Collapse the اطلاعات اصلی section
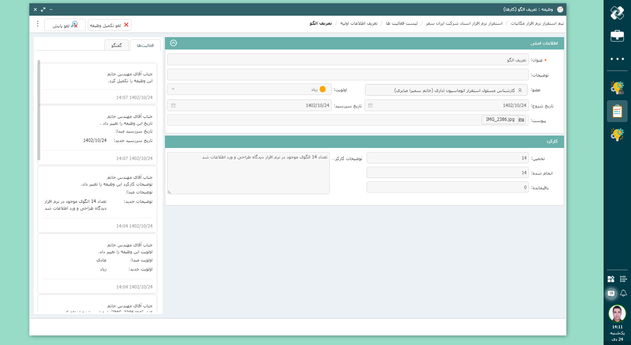The height and width of the screenshot is (345, 631). coord(174,43)
